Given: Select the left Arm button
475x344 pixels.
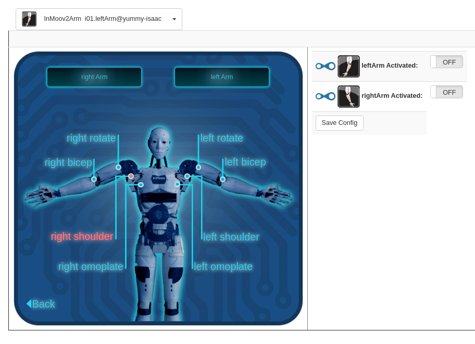Looking at the screenshot, I should (222, 77).
